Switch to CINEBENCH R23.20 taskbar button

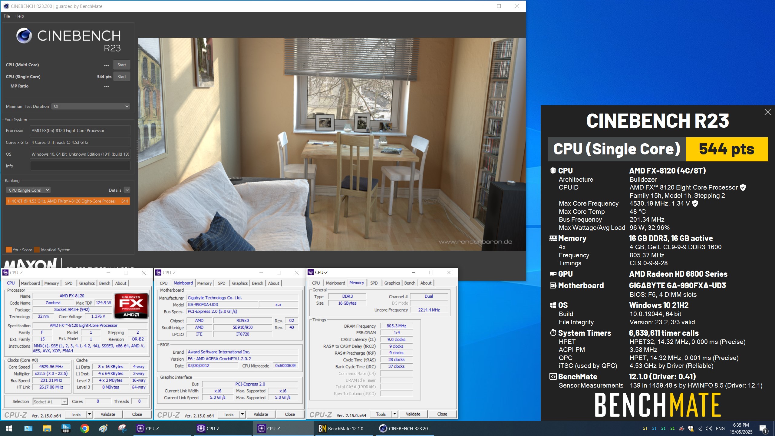tap(405, 428)
